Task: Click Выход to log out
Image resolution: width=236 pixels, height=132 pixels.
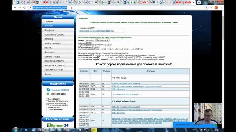Action: click(58, 74)
